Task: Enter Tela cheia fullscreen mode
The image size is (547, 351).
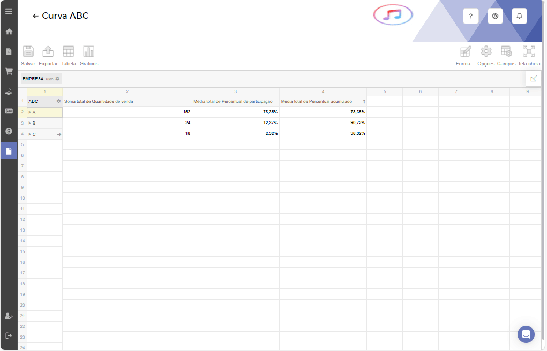Action: (529, 52)
